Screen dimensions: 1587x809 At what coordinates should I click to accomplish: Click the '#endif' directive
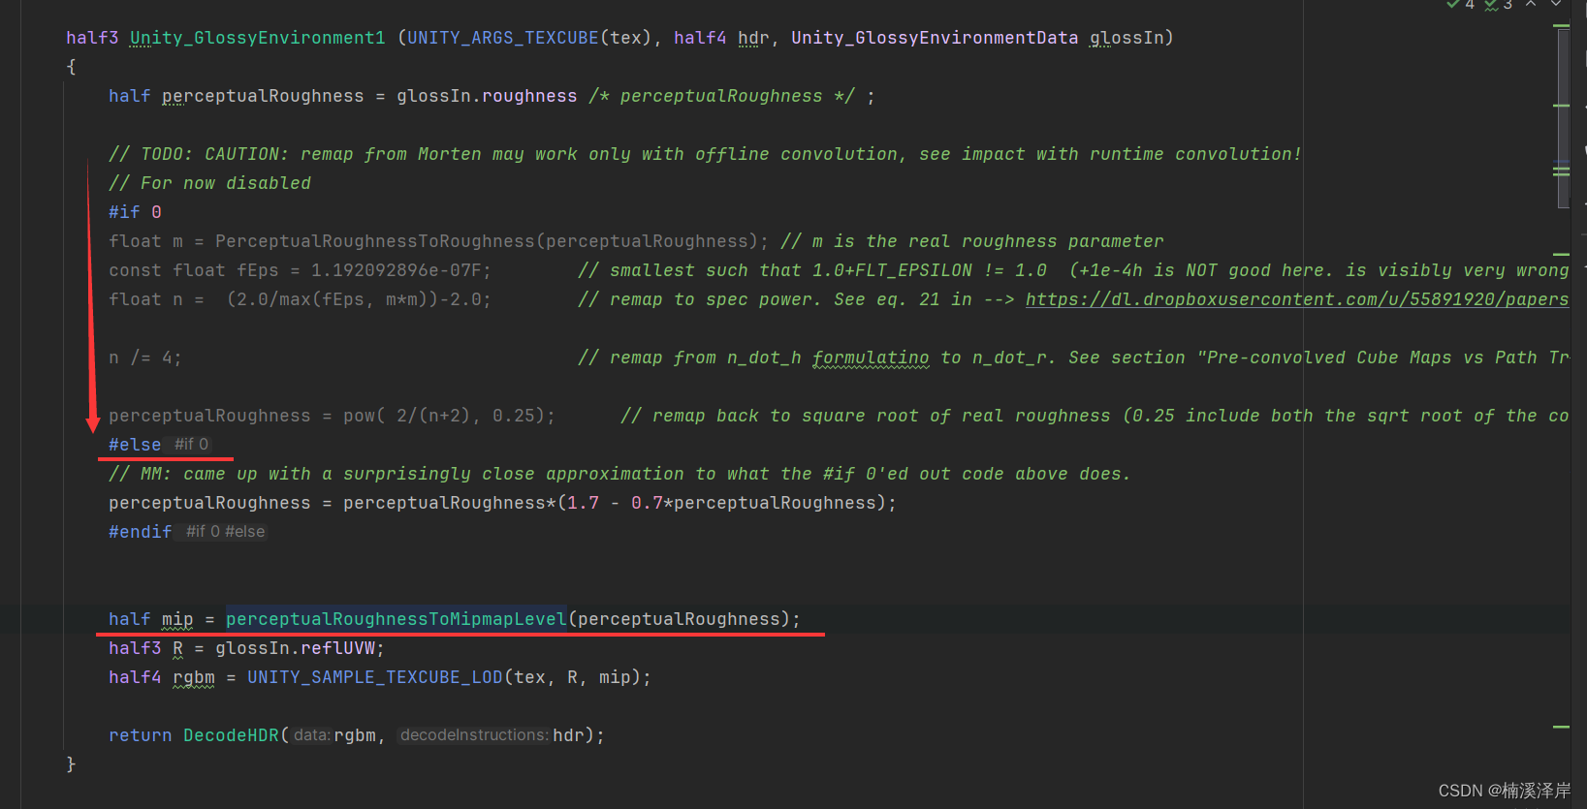tap(141, 532)
